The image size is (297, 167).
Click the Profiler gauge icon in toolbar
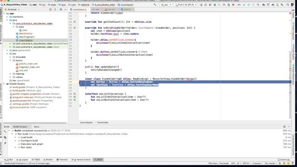224,5
